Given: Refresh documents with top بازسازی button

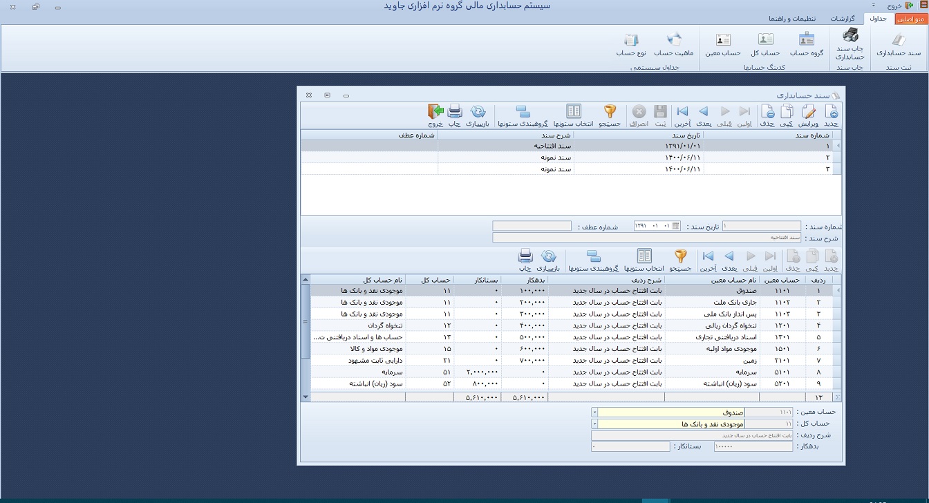Looking at the screenshot, I should tap(478, 116).
